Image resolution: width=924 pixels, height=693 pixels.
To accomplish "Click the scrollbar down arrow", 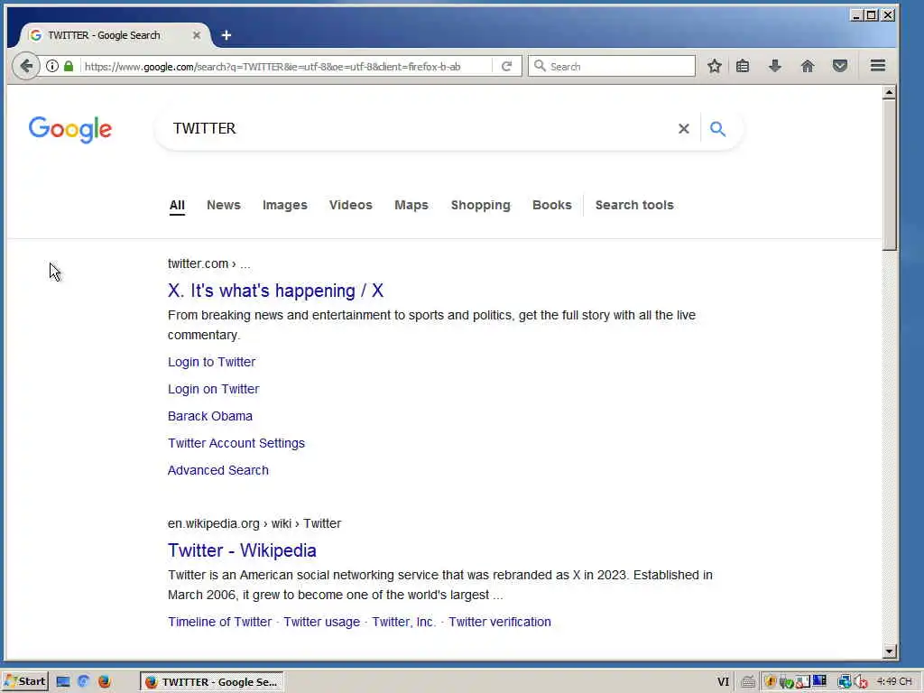I will pos(889,651).
